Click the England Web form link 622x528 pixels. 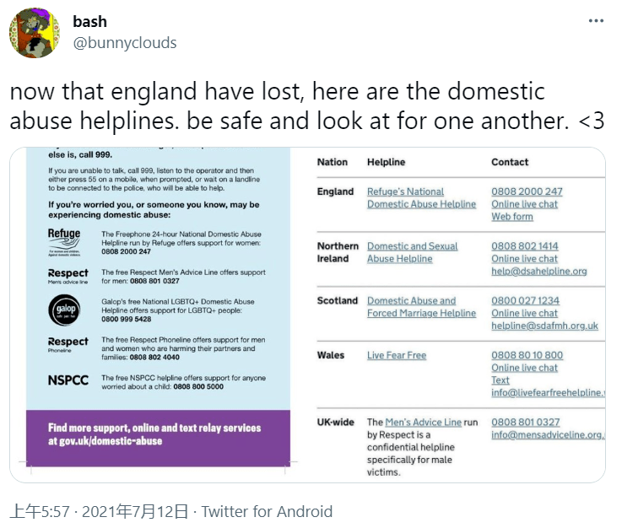tap(512, 217)
